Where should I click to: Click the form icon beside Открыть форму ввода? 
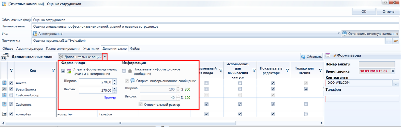pos(69,72)
